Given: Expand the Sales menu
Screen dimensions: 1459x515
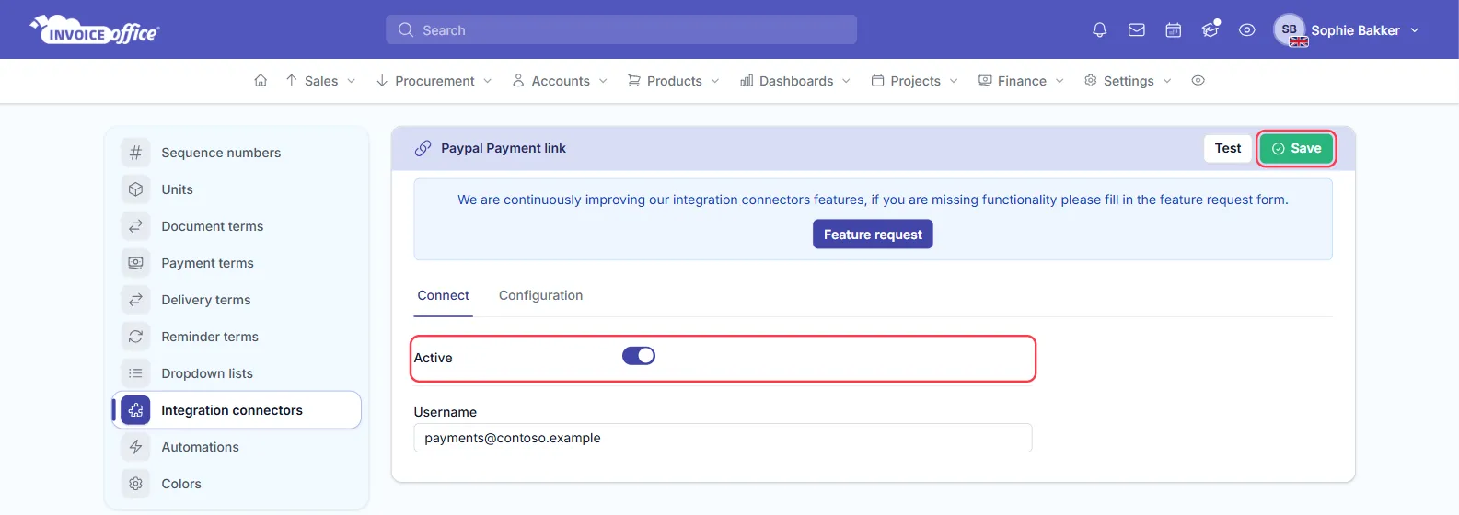Looking at the screenshot, I should (320, 81).
